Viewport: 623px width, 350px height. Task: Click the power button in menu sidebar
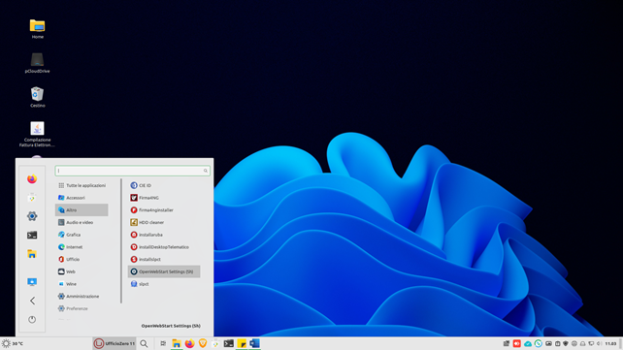tap(32, 319)
